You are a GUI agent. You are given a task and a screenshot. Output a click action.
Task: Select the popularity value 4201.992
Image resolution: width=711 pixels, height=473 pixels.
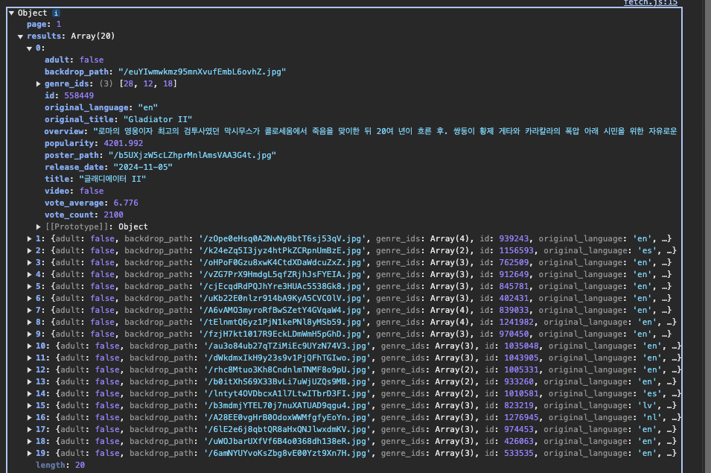(124, 143)
